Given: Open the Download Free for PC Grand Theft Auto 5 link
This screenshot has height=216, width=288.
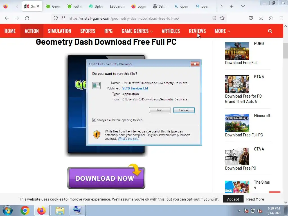Looking at the screenshot, I should [x=243, y=99].
